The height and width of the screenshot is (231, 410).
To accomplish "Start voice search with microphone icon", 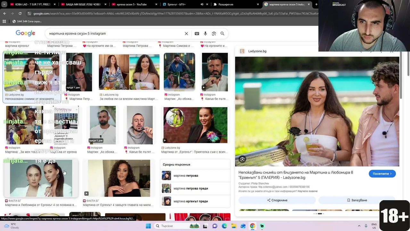I will (205, 33).
